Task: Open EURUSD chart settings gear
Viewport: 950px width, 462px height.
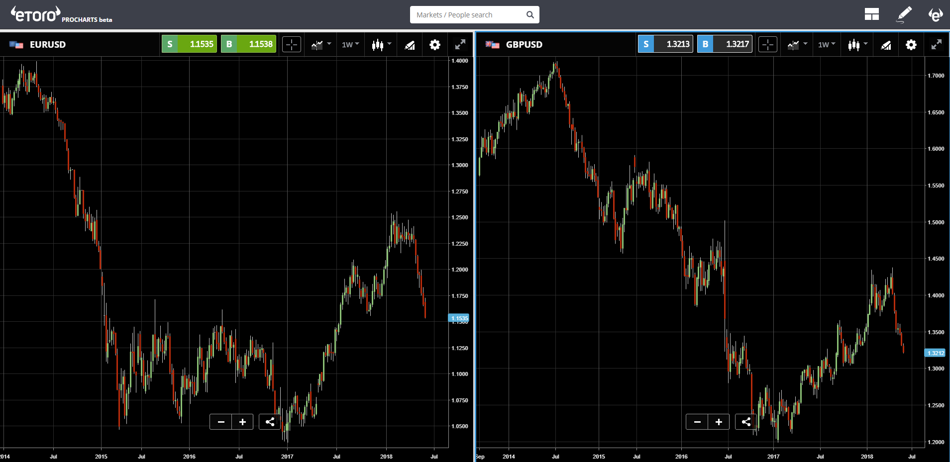Action: click(x=435, y=45)
